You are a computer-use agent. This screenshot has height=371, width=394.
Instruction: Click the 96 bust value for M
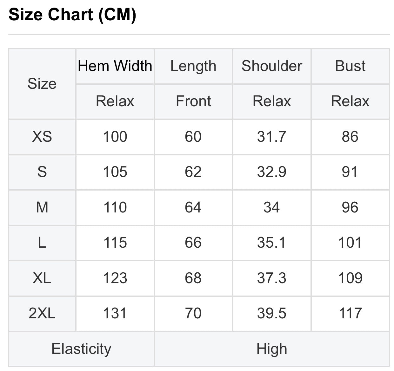click(350, 207)
